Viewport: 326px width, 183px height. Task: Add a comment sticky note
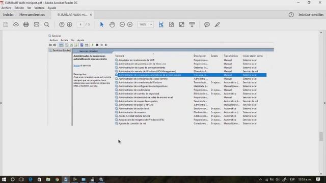pos(207,24)
